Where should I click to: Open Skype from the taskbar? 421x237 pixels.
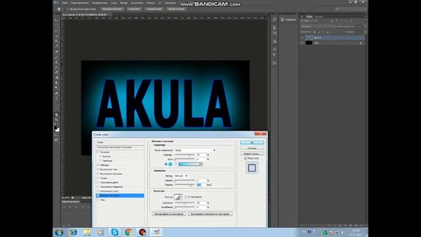coord(114,232)
